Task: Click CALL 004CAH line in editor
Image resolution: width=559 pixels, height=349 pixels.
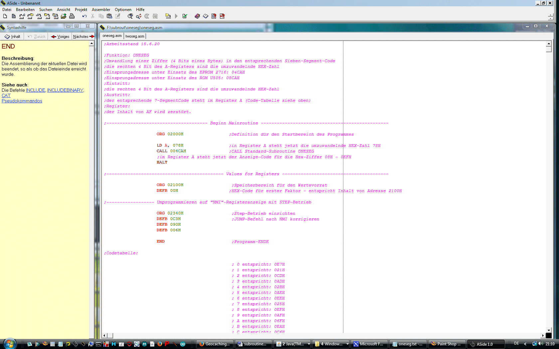Action: click(171, 151)
